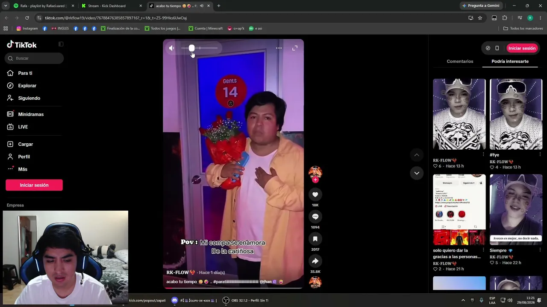
Task: Click the video volume slider
Action: 199,48
